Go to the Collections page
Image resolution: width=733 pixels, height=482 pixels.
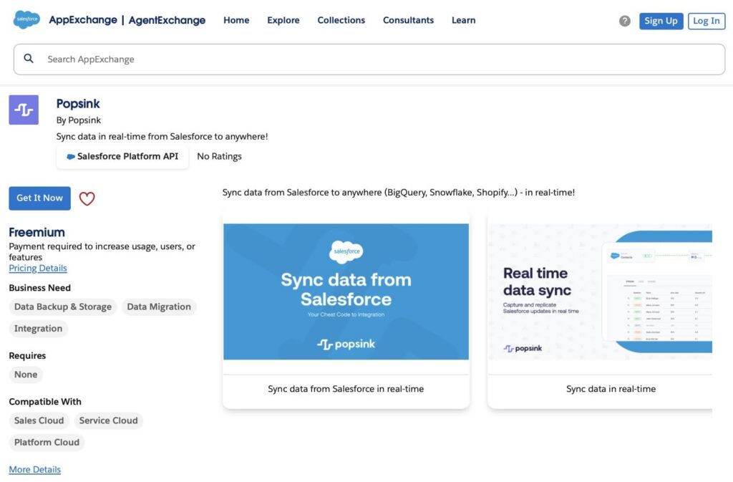coord(341,20)
